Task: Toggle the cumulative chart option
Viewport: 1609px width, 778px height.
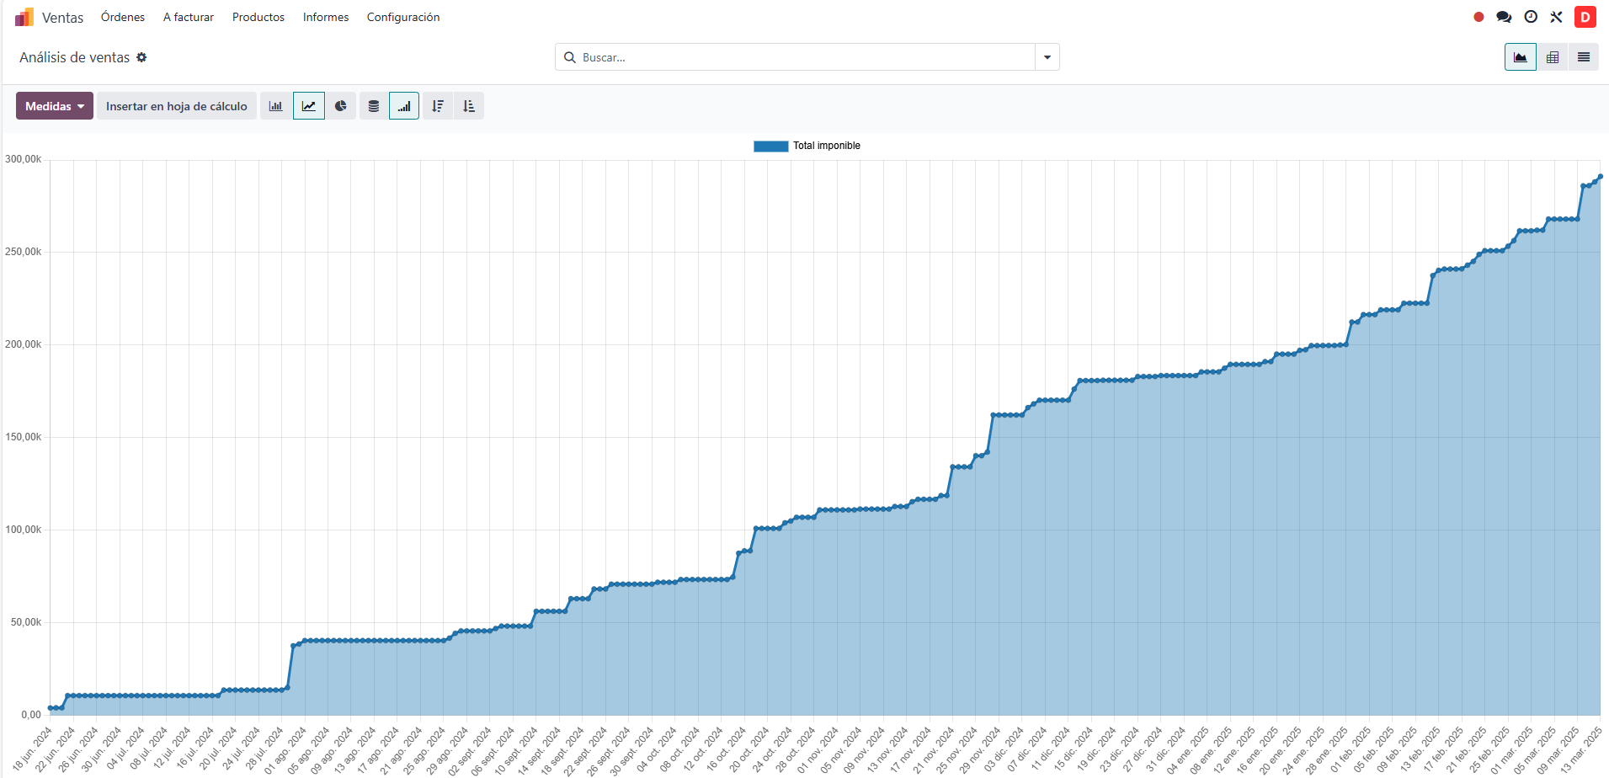Action: pyautogui.click(x=404, y=106)
